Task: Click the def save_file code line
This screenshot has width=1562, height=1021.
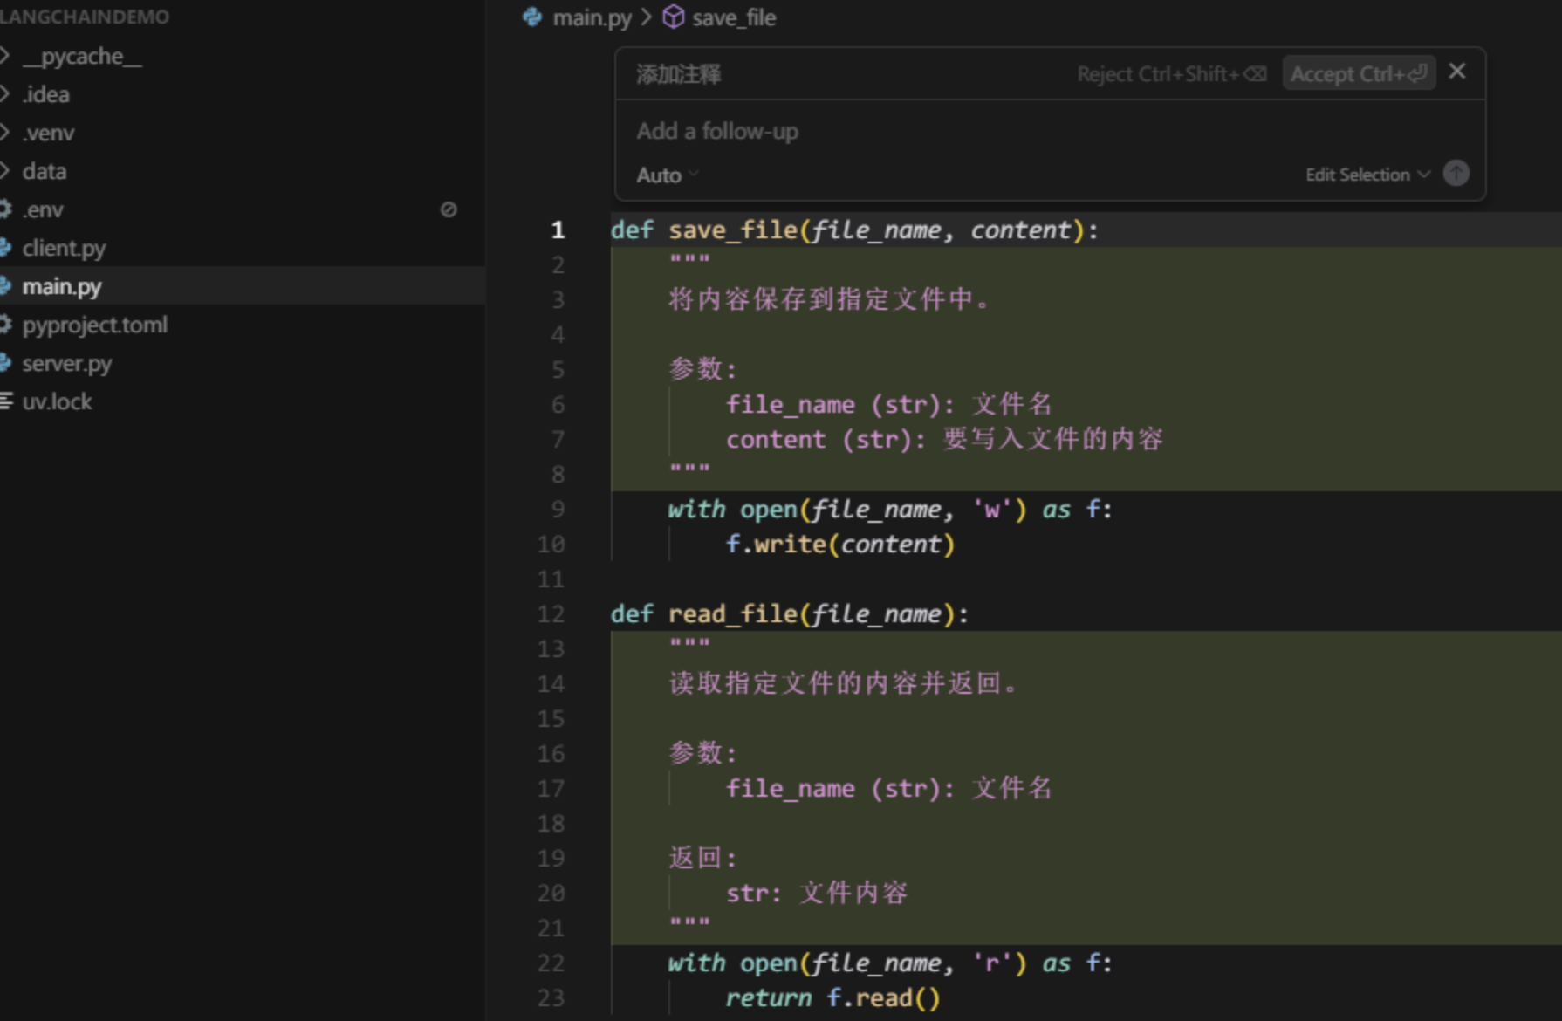Action: click(854, 230)
